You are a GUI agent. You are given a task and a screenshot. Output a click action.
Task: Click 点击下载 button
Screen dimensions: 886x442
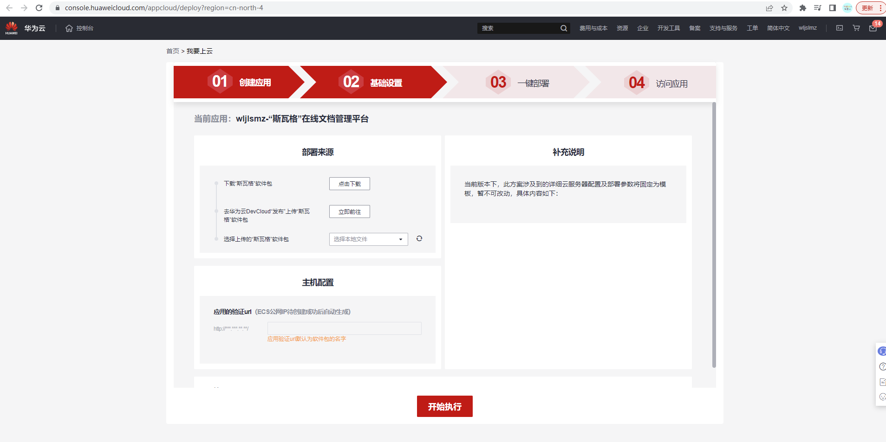350,184
